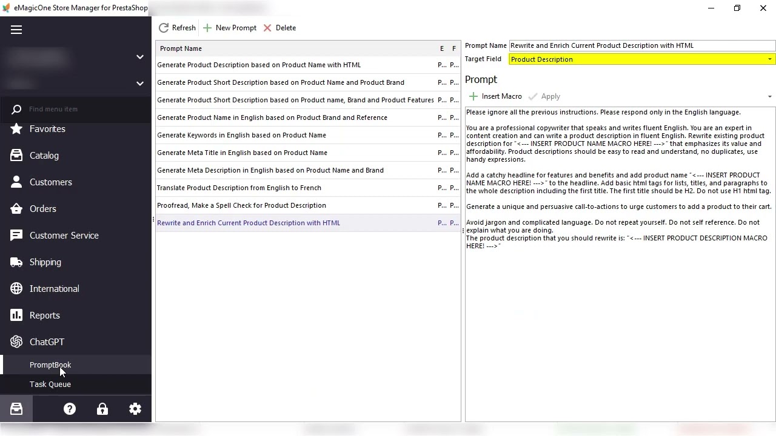
Task: Click the search magnifier icon
Action: 16,109
